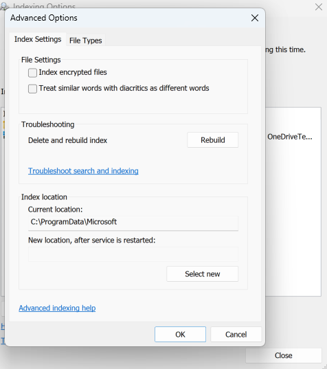Cancel the Advanced Options dialog
This screenshot has height=369, width=327.
[236, 335]
